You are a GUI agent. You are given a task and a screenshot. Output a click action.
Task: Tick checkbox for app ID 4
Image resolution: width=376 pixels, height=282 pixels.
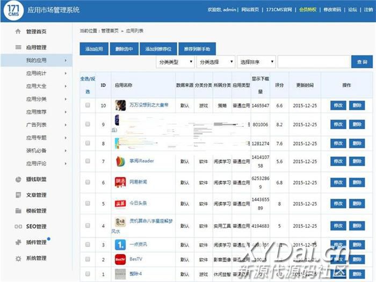pos(88,226)
